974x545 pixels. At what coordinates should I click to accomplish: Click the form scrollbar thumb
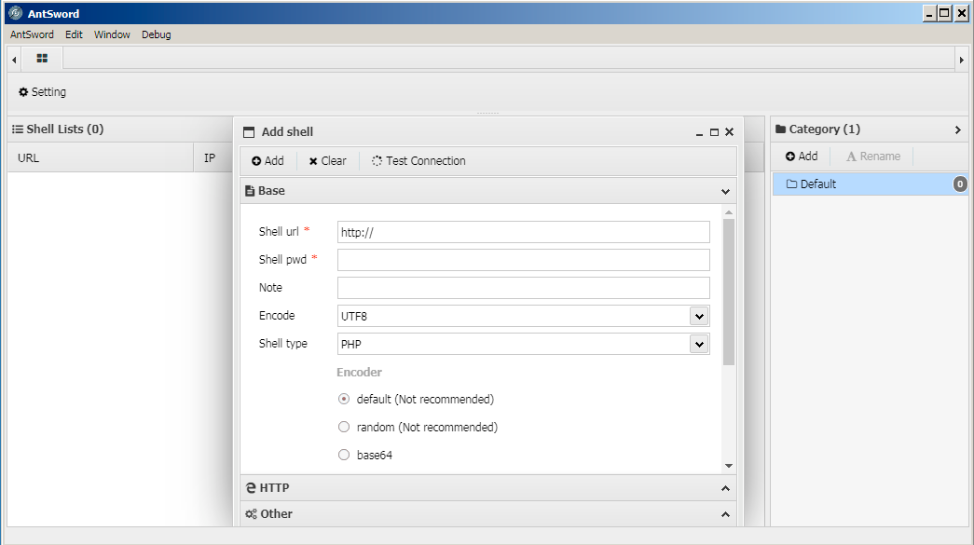729,292
